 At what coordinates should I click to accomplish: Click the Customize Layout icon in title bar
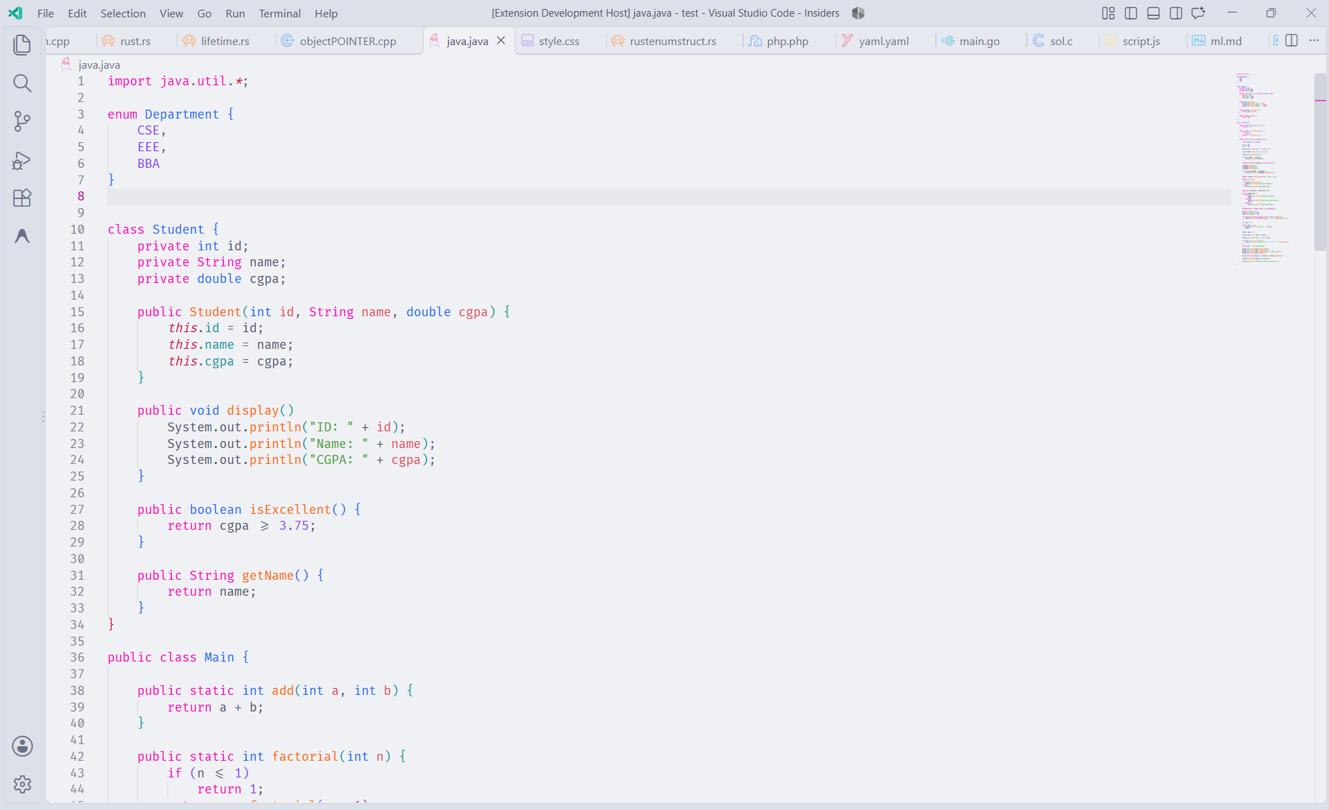(1109, 13)
